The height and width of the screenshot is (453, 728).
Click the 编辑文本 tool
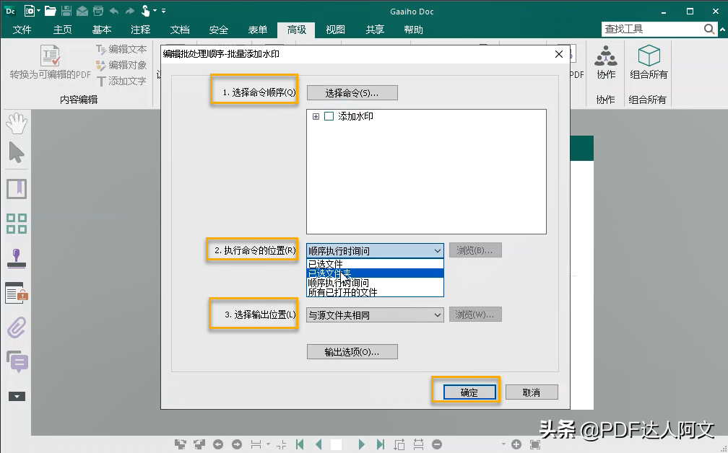(121, 49)
